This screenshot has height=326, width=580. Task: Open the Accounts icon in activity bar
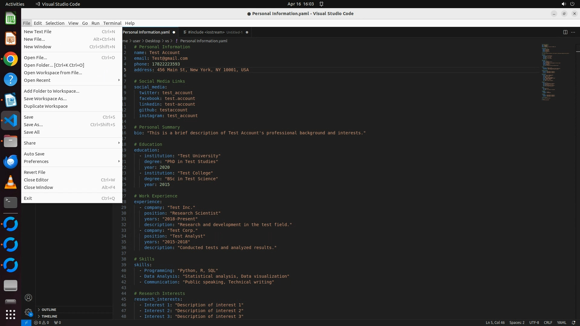[x=28, y=298]
